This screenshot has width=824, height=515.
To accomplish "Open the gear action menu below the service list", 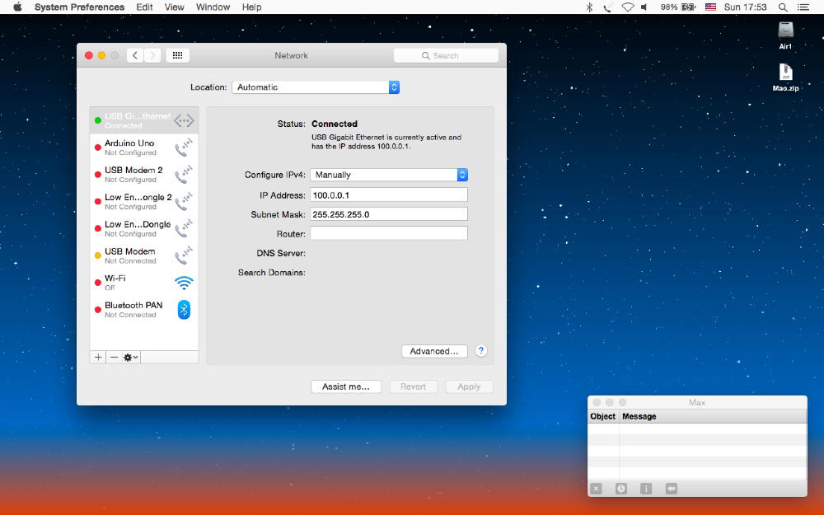I will pyautogui.click(x=131, y=357).
